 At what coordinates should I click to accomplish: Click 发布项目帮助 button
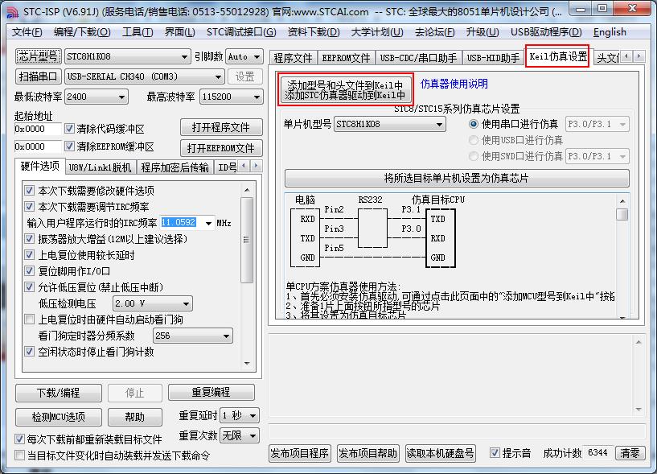coord(368,453)
